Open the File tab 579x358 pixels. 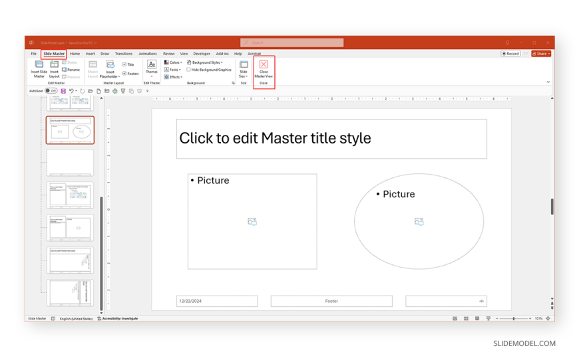tap(33, 54)
